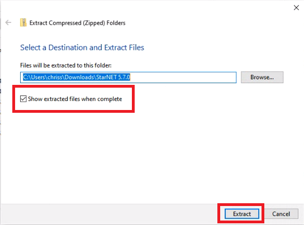Screen dimensions: 304x225
Task: Cancel the extraction wizard
Action: (x=281, y=214)
